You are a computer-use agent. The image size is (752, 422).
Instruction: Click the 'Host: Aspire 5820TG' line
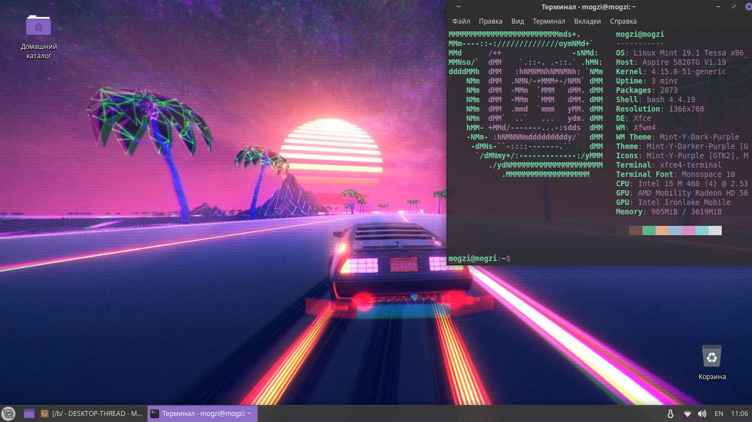[x=671, y=63]
